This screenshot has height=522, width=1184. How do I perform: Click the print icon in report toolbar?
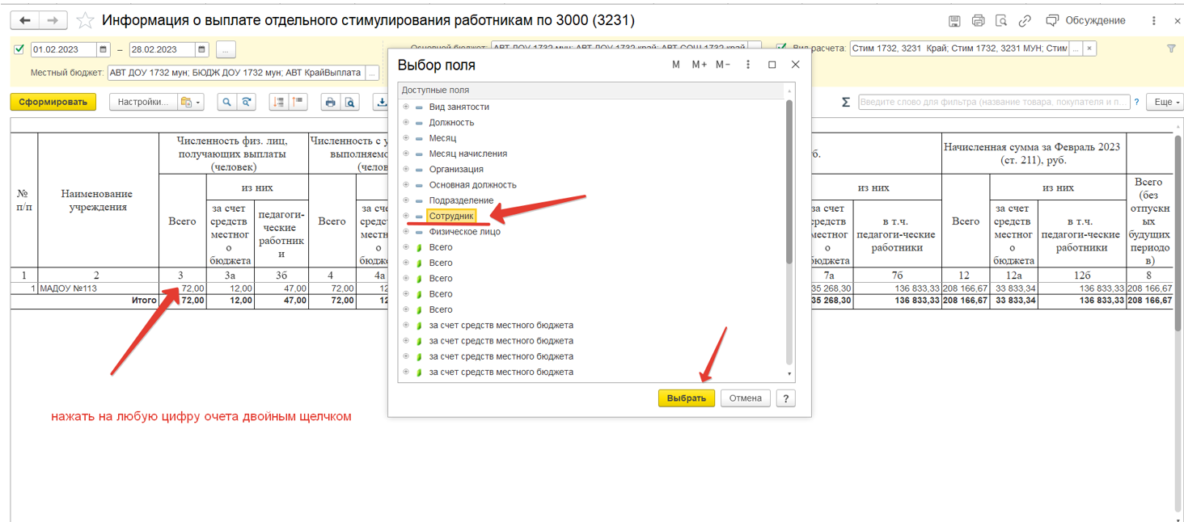[x=330, y=103]
